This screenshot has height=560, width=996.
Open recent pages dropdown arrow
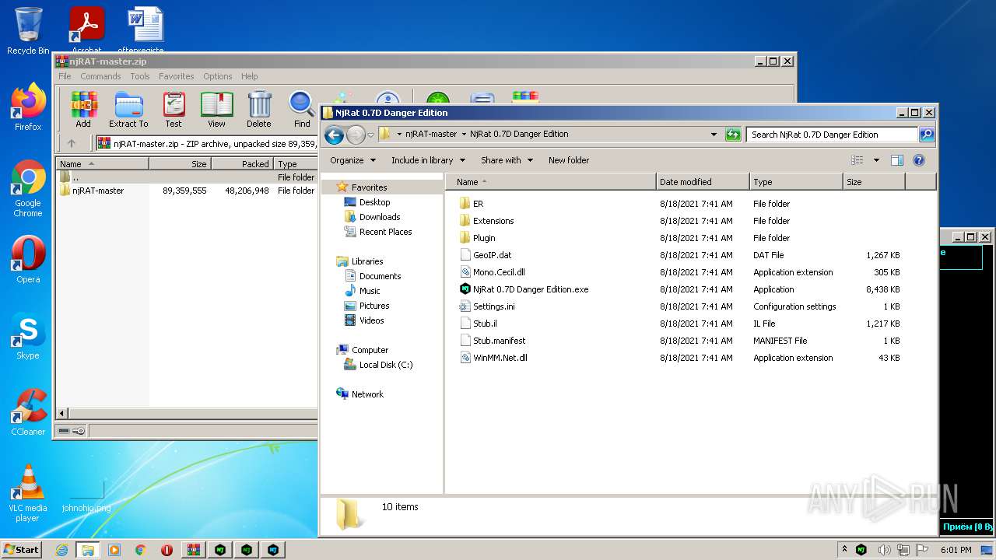point(370,135)
